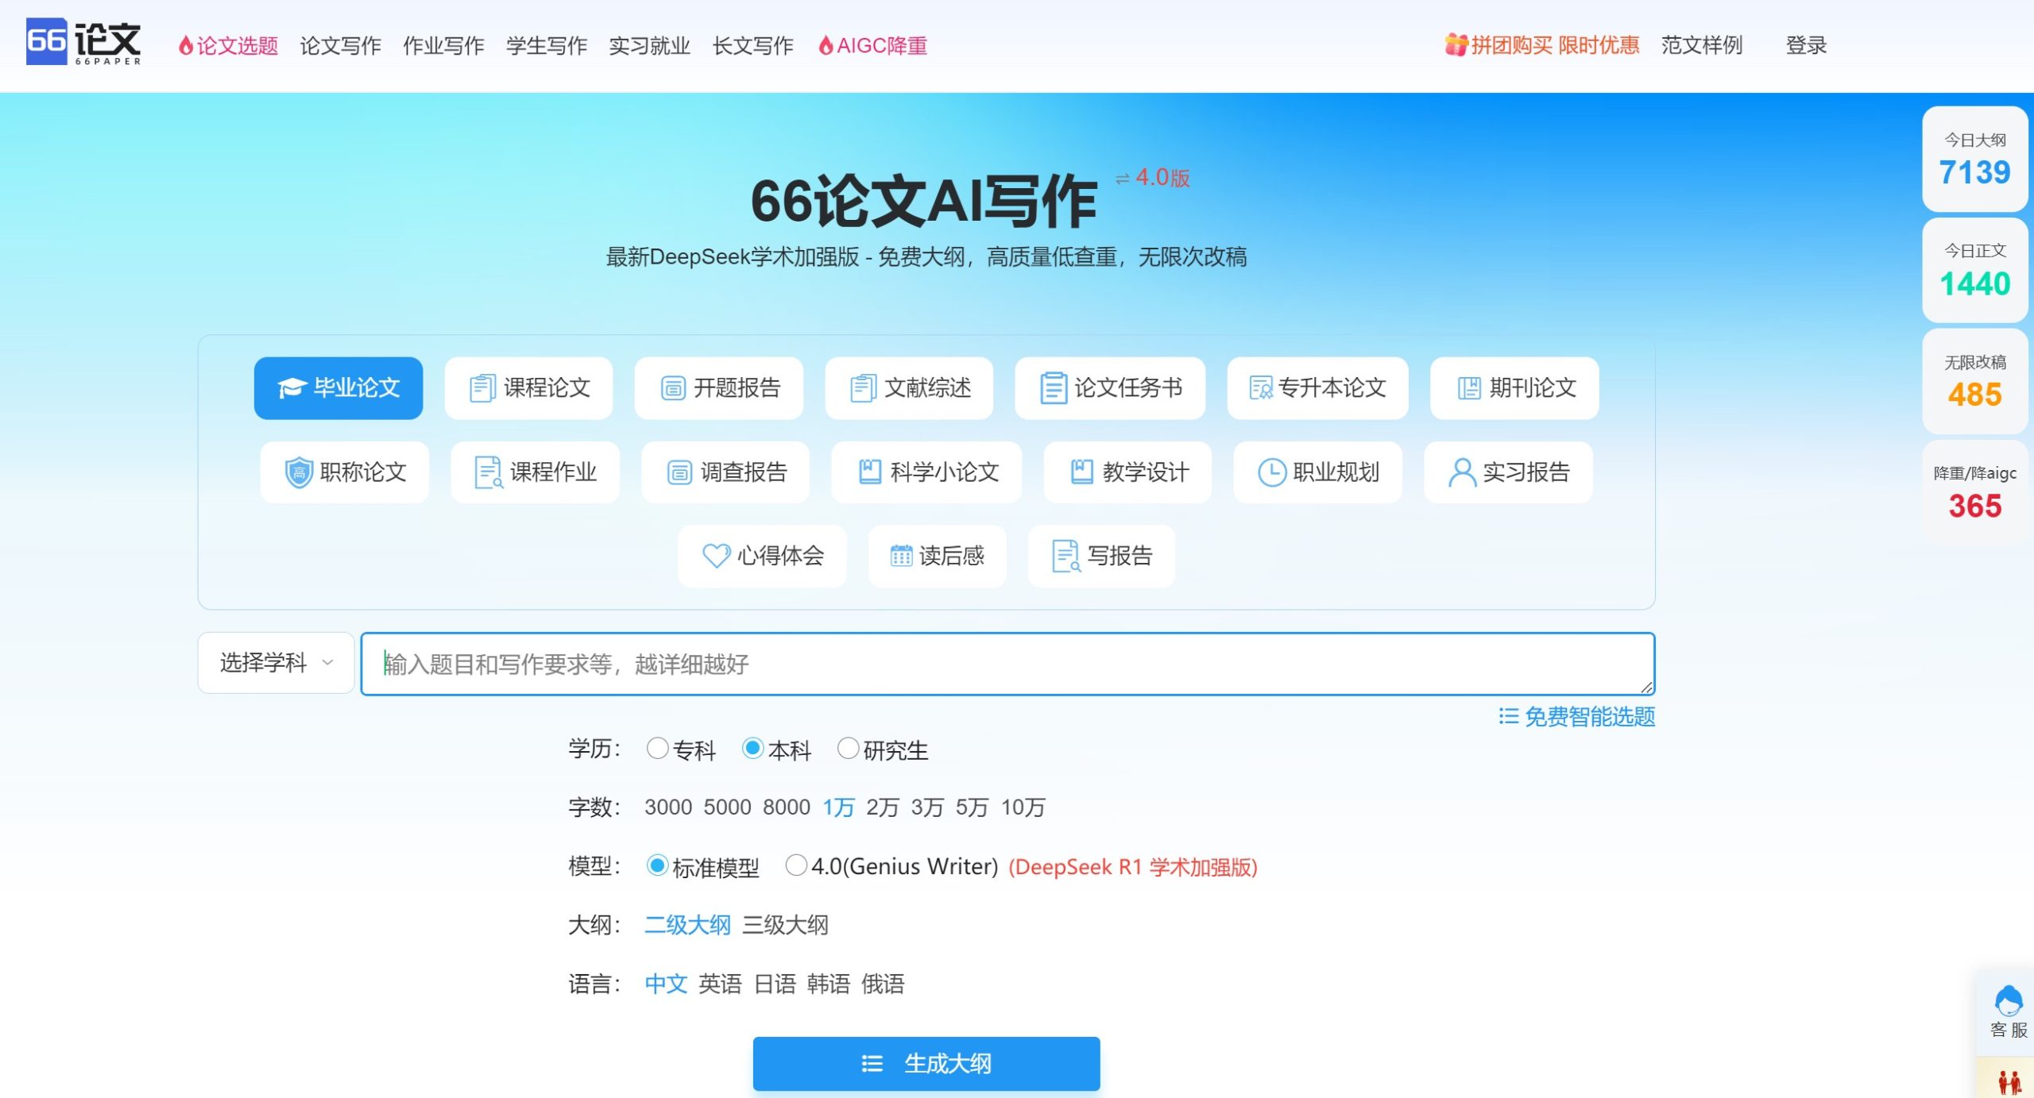Open the 范文样例 menu item
The height and width of the screenshot is (1098, 2034).
pyautogui.click(x=1702, y=45)
